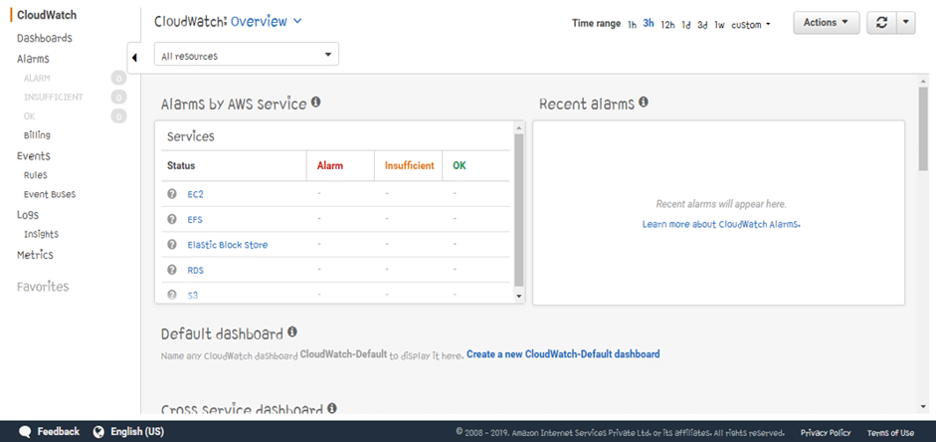The height and width of the screenshot is (442, 936).
Task: Open the Elastic Block Store link
Action: (228, 244)
